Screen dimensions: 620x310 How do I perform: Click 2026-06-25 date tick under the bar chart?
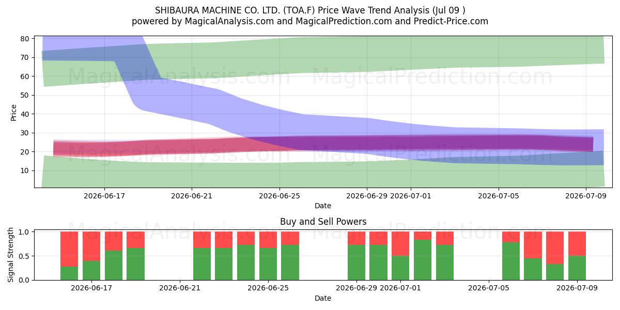coord(268,289)
